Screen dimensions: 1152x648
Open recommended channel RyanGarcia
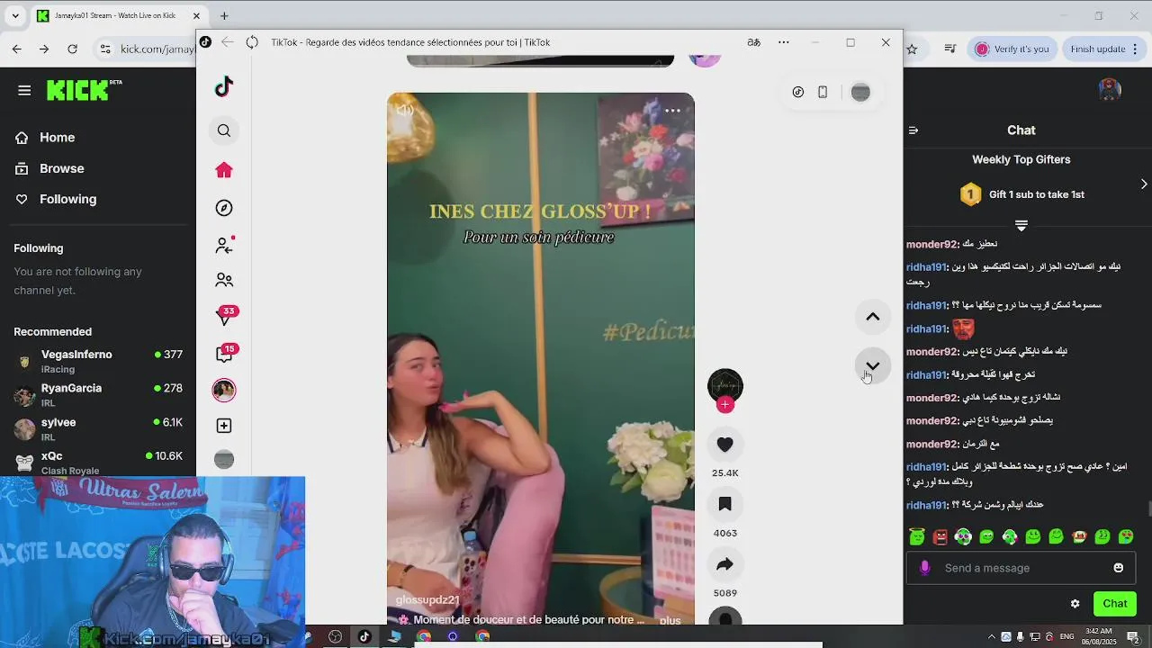coord(99,394)
